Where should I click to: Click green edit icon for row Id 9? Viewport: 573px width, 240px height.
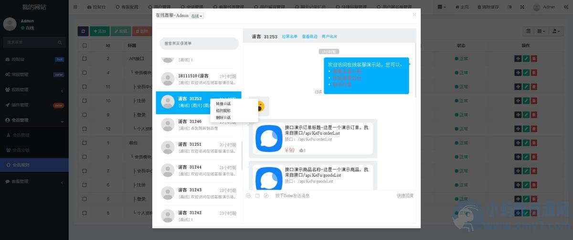click(x=526, y=115)
